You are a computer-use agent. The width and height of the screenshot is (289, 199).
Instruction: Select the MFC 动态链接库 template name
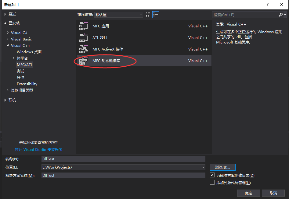tap(106, 61)
